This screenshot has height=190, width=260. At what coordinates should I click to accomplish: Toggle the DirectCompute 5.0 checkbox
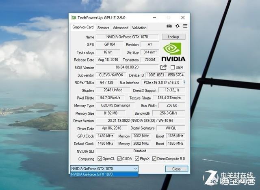tap(154, 158)
